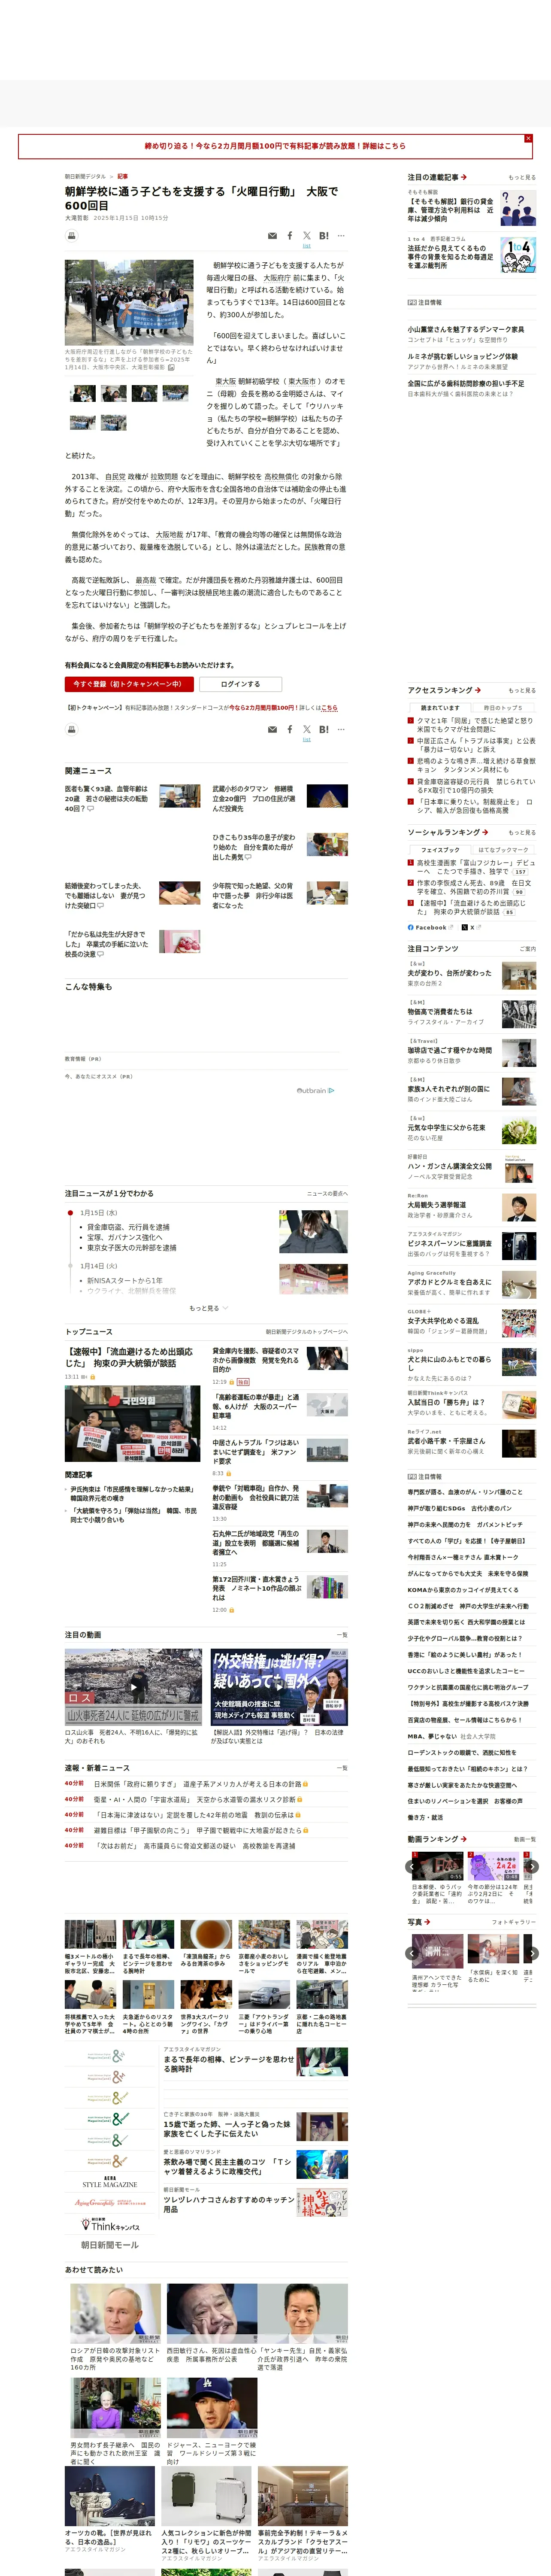
Task: Click 記事 breadcrumb link
Action: pyautogui.click(x=123, y=176)
